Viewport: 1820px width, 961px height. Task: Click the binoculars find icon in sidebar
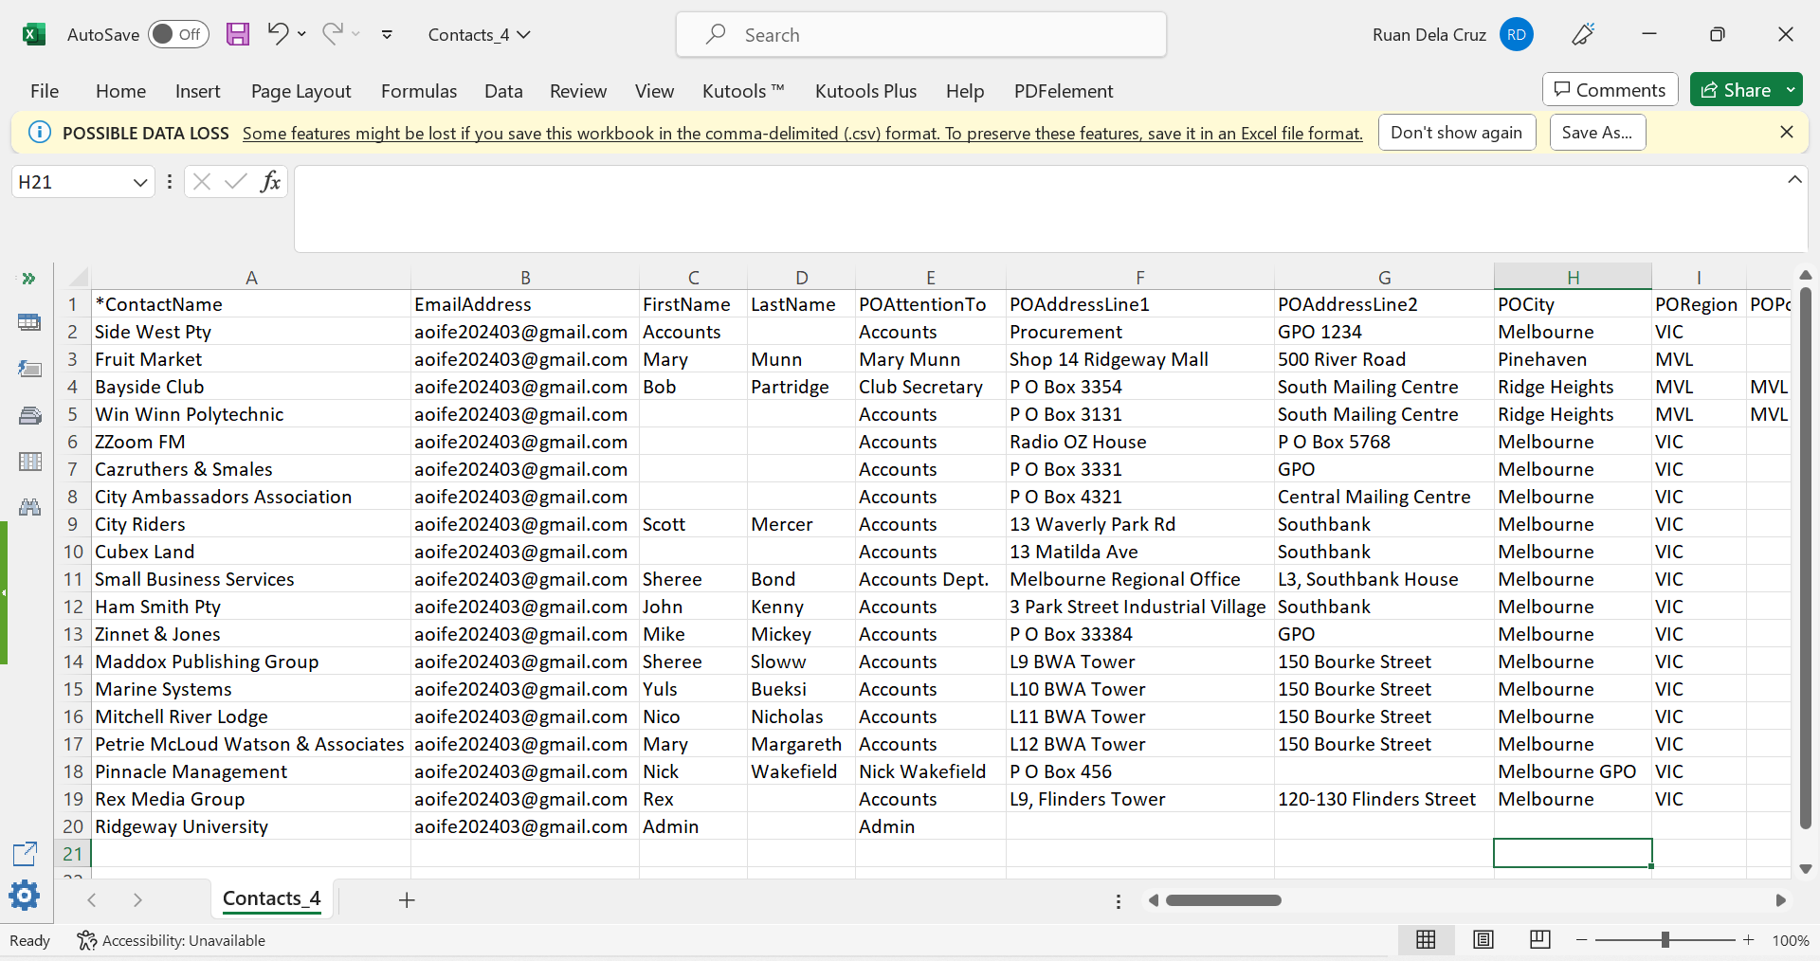[30, 507]
